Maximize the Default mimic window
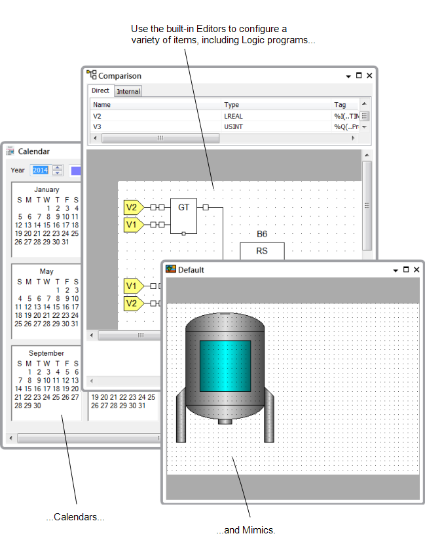 (406, 270)
